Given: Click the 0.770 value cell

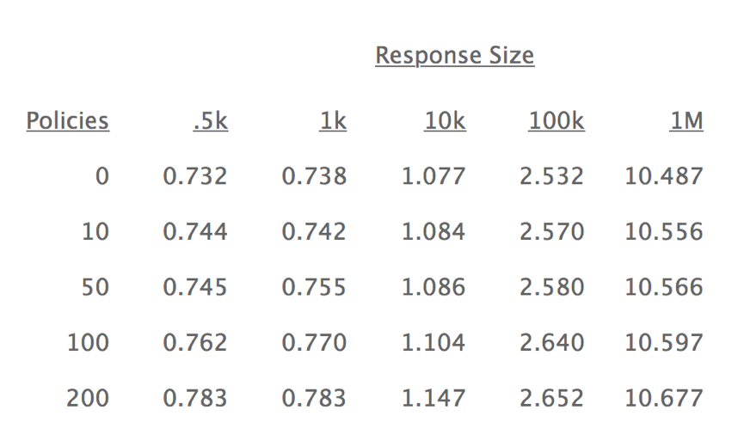Looking at the screenshot, I should click(314, 343).
